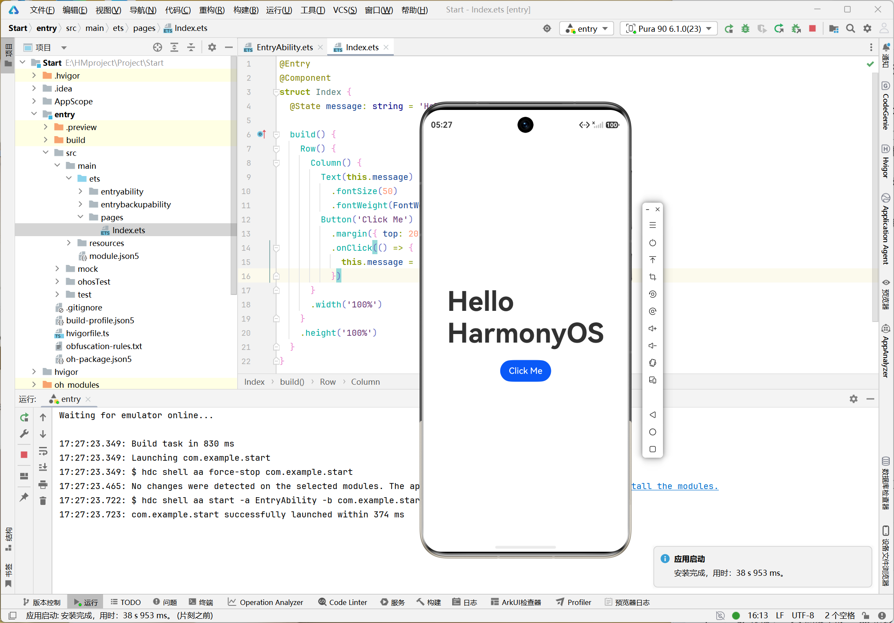Image resolution: width=894 pixels, height=623 pixels.
Task: Expand the .hvigor folder
Action: click(x=34, y=76)
